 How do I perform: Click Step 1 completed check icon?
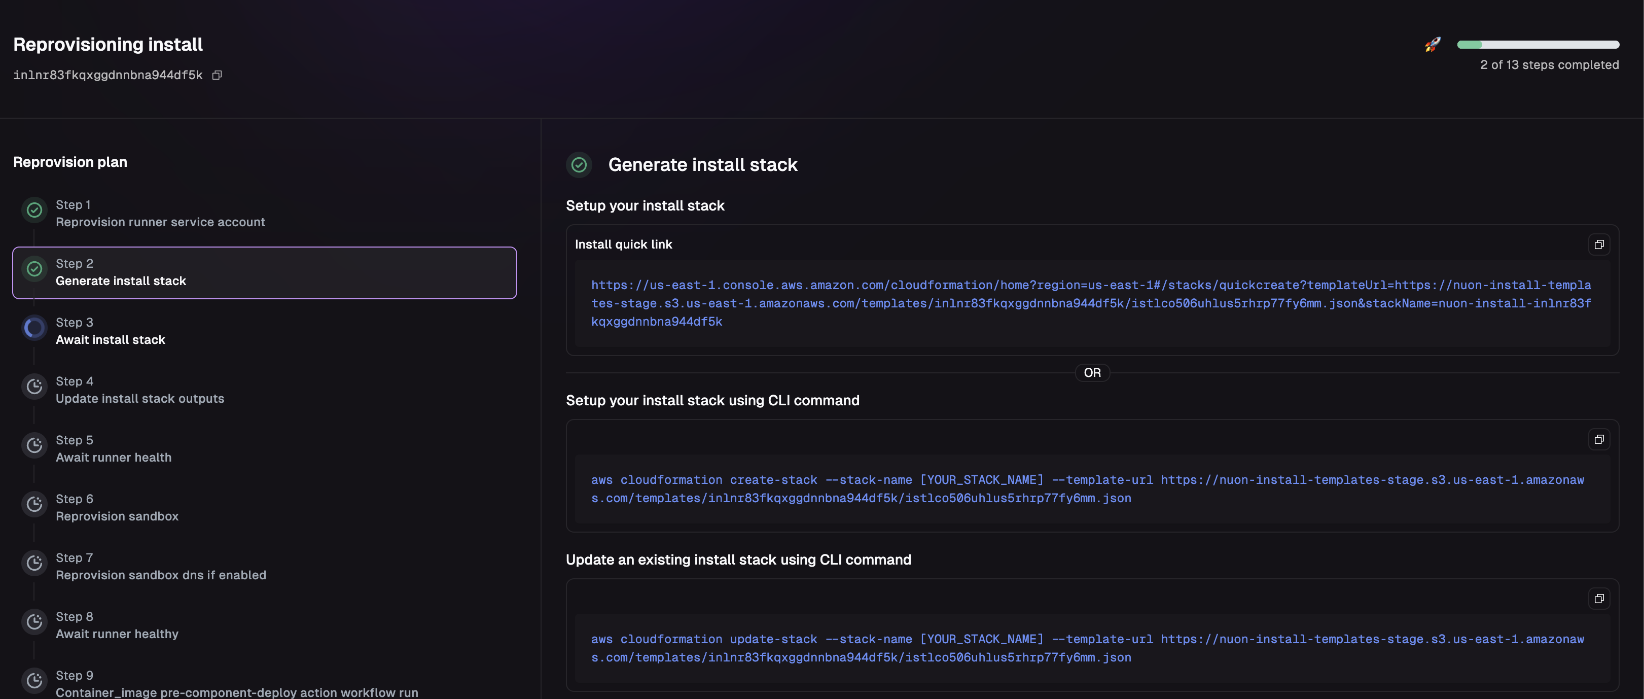[x=34, y=210]
